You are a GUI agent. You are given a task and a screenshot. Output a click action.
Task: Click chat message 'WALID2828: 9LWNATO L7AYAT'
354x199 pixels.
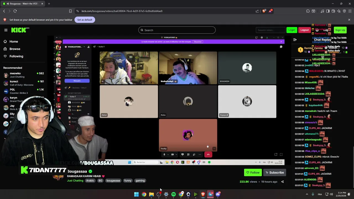pyautogui.click(x=324, y=71)
